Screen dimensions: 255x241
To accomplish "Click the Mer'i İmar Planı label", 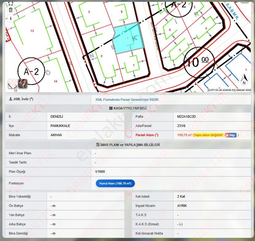I will 20,153.
